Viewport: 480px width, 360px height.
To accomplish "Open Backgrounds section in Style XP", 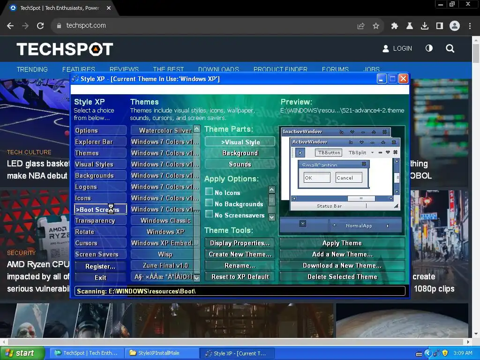I will pos(100,176).
